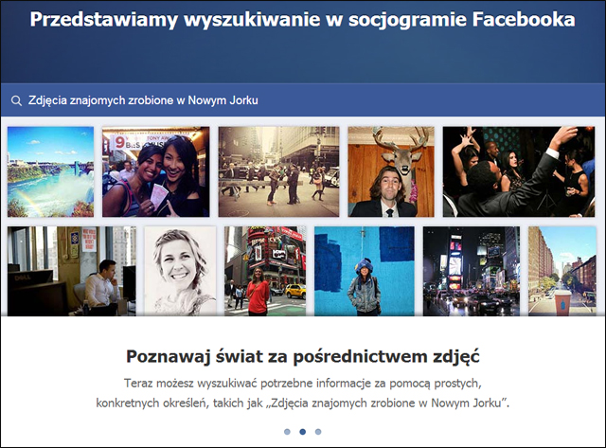Open the waterfall rainbow photo
Viewport: 606px width, 448px height.
click(x=50, y=171)
